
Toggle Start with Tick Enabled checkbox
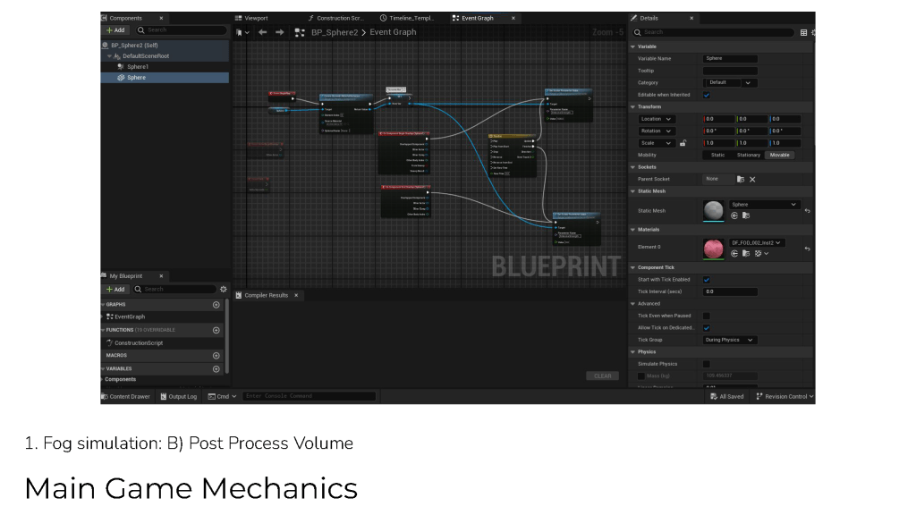pyautogui.click(x=707, y=280)
